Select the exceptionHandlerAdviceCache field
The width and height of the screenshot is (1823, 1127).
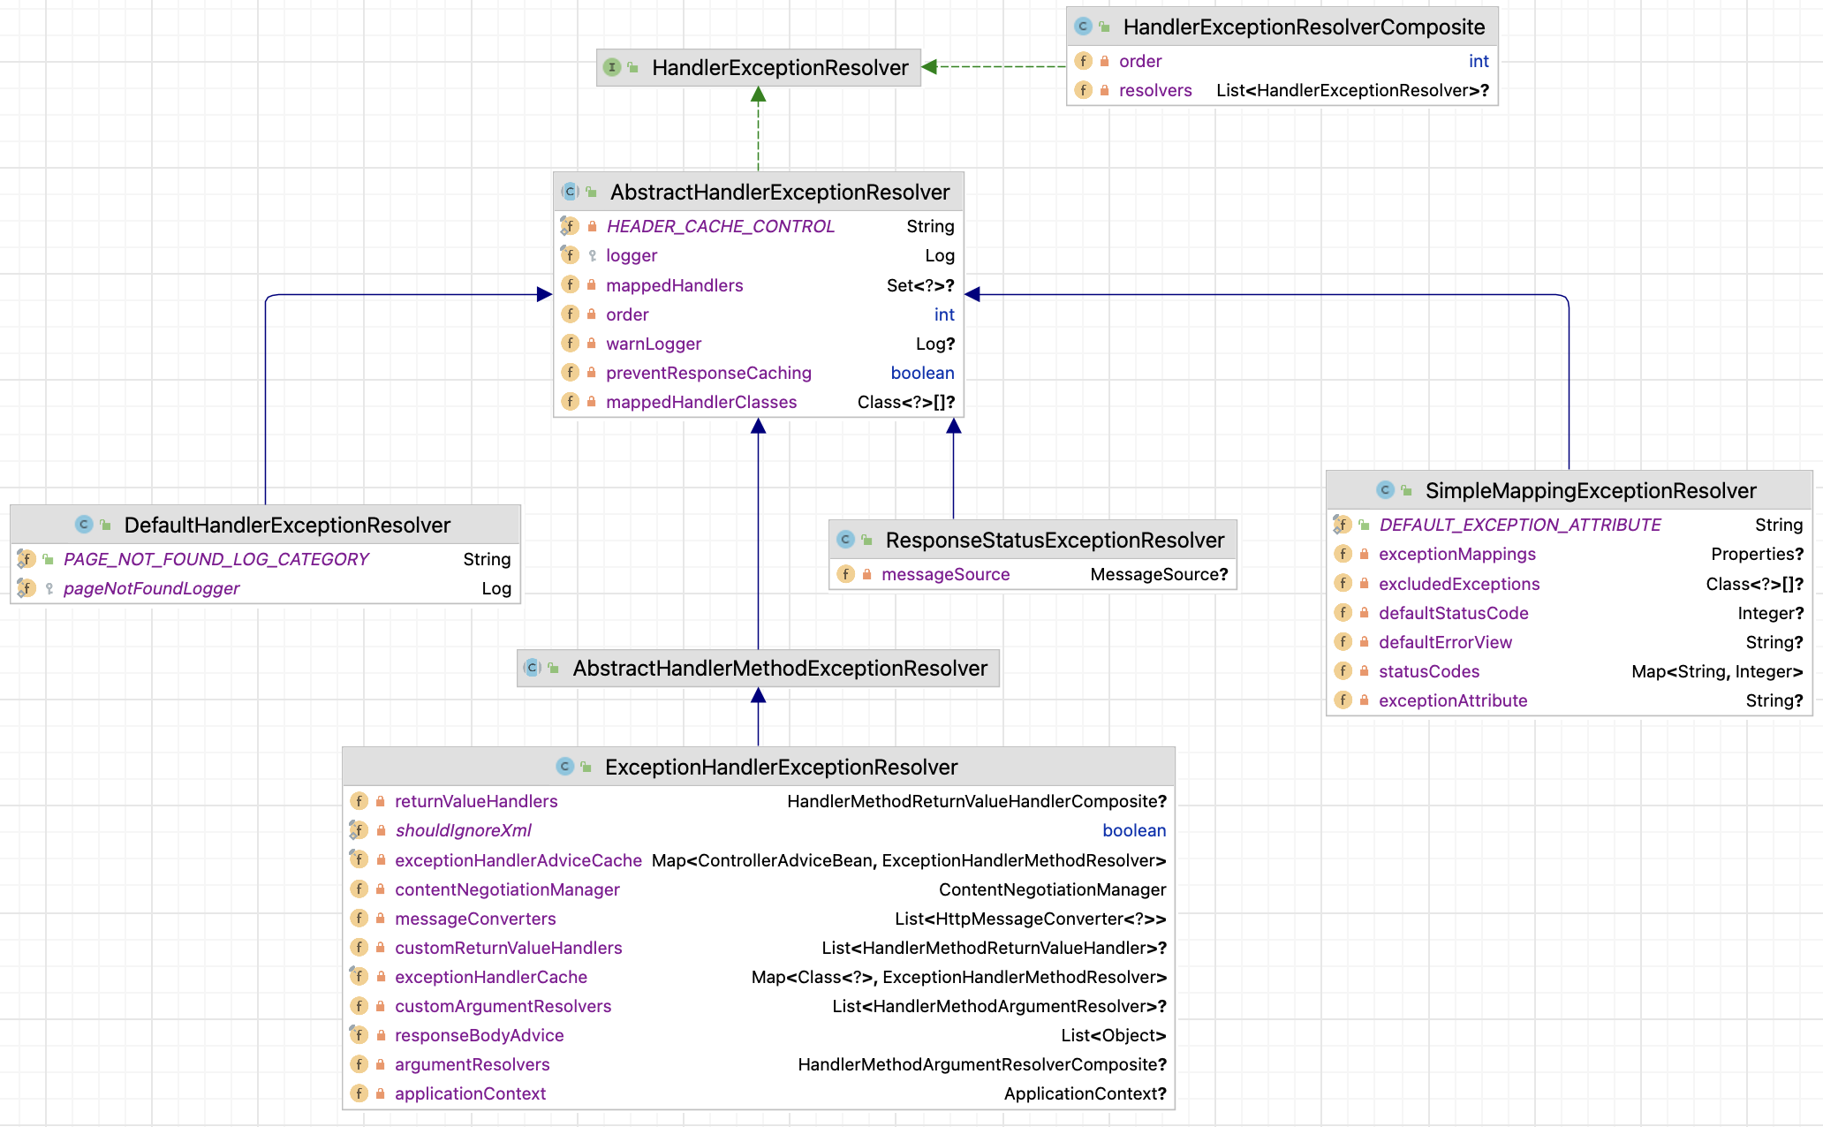tap(518, 860)
